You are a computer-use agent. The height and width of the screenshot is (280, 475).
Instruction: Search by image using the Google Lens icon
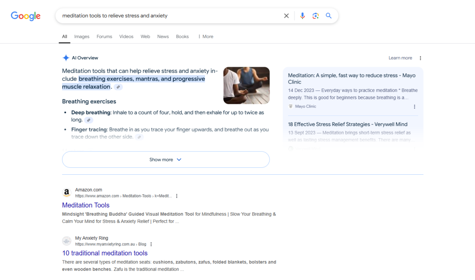316,15
